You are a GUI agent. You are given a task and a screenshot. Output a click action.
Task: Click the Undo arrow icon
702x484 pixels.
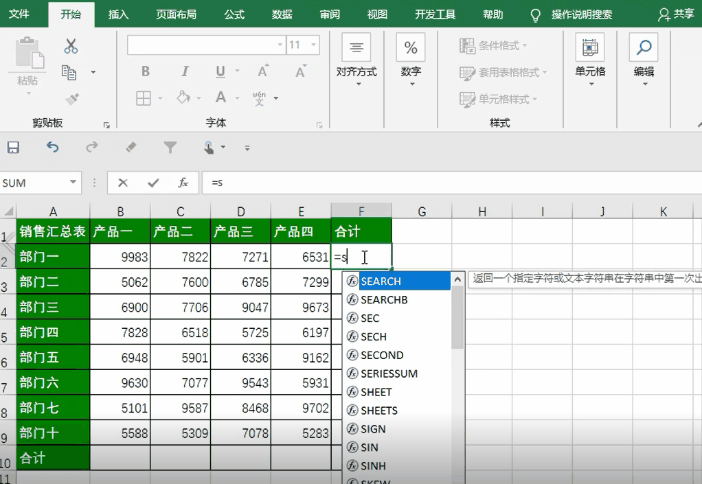click(52, 148)
